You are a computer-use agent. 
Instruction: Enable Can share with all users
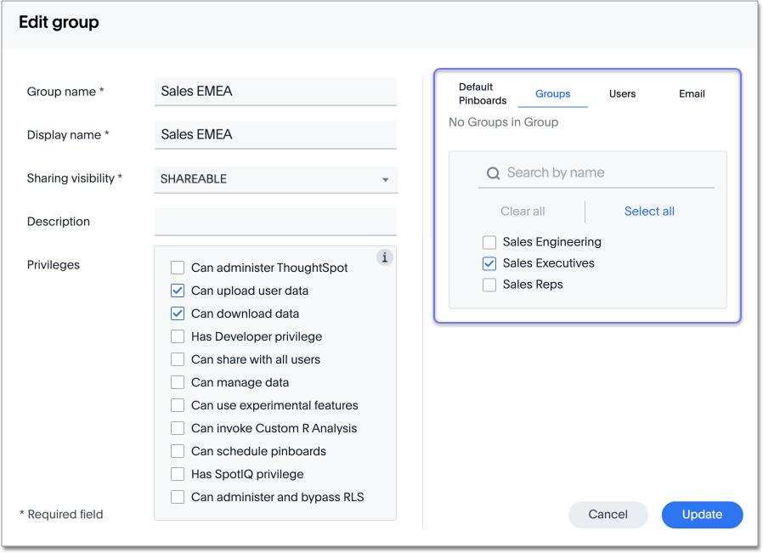coord(178,359)
